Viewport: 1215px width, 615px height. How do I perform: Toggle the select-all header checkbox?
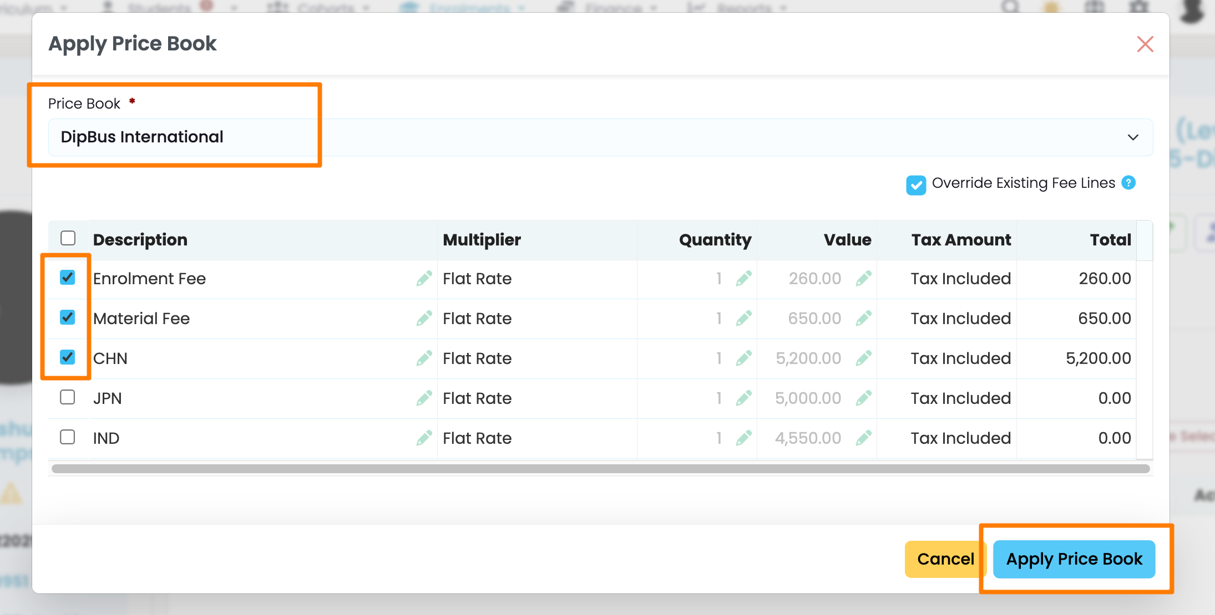[x=68, y=238]
